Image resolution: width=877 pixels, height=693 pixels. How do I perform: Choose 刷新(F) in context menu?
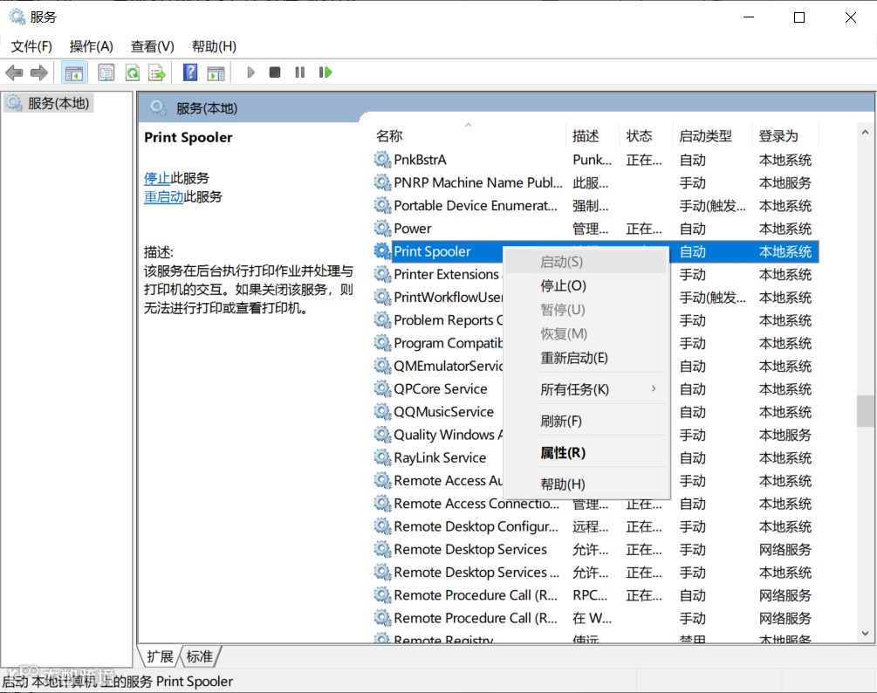[x=586, y=422]
